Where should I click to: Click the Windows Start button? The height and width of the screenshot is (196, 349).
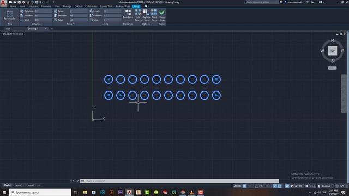click(4, 192)
